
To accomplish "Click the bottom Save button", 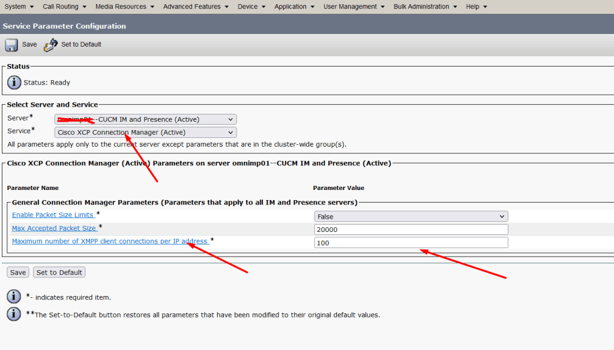I will [x=18, y=273].
